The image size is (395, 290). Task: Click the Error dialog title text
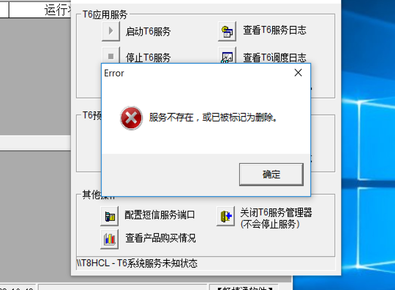click(x=114, y=73)
